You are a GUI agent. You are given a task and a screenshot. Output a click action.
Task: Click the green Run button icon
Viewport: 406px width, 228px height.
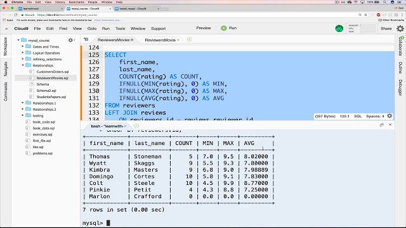[x=224, y=28]
